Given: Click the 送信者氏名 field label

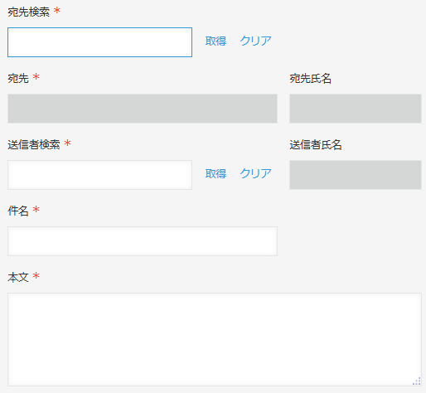Looking at the screenshot, I should pos(316,144).
